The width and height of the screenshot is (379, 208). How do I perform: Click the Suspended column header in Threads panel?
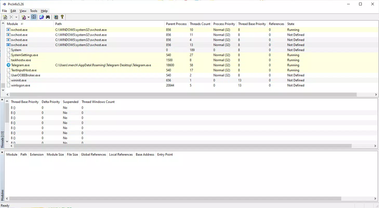coord(71,102)
